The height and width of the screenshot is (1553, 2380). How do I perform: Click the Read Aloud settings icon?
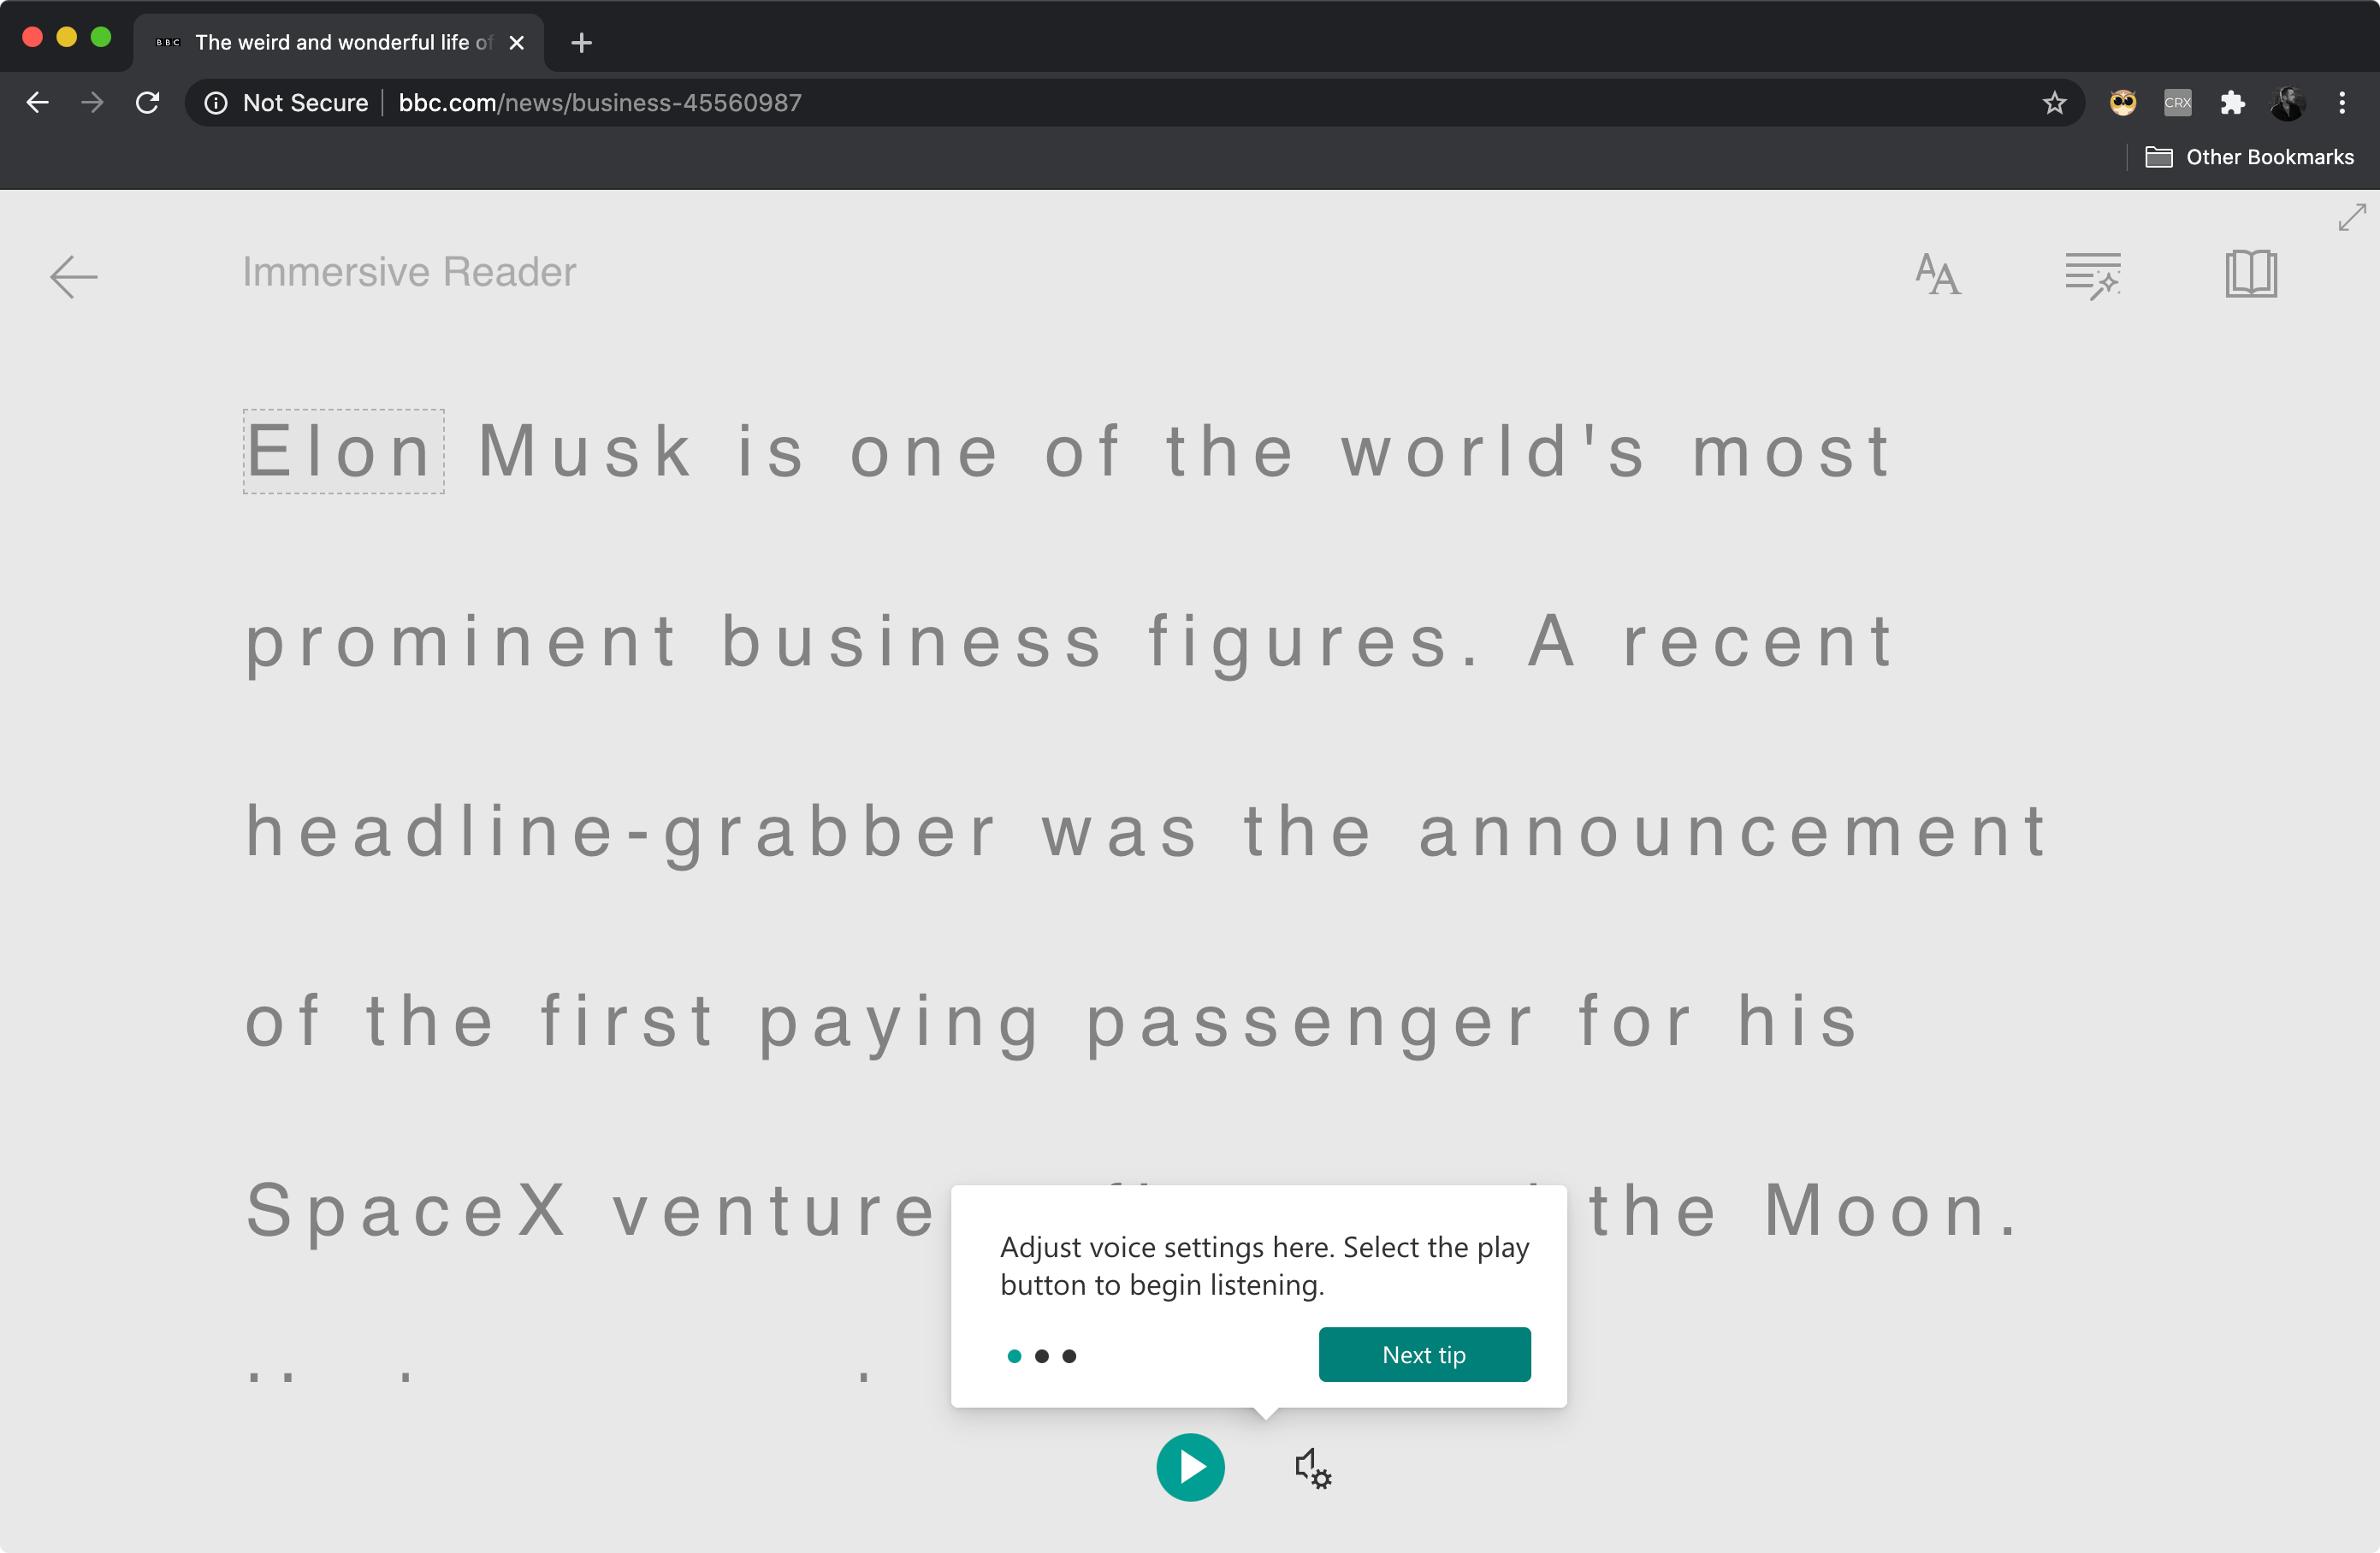(x=1311, y=1468)
